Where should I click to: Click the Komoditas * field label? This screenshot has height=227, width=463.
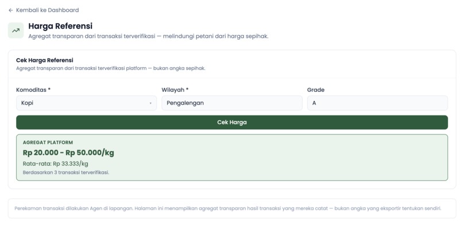click(33, 90)
